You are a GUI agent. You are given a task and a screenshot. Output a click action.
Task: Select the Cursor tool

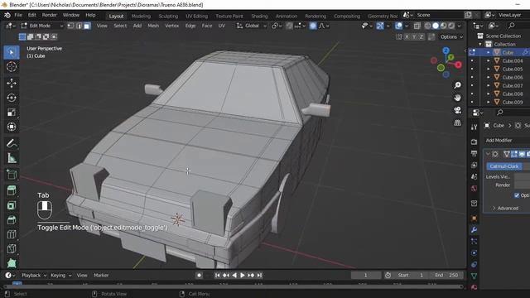coord(12,67)
